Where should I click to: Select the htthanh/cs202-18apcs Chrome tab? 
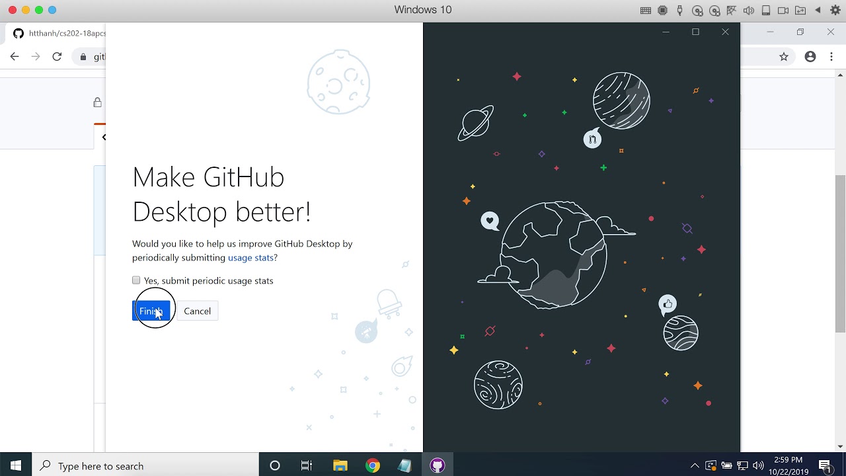pos(59,33)
